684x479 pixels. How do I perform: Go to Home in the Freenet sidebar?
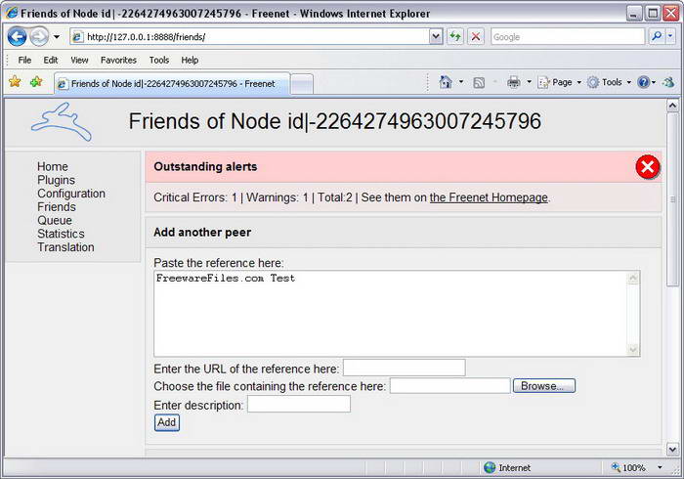pos(53,166)
